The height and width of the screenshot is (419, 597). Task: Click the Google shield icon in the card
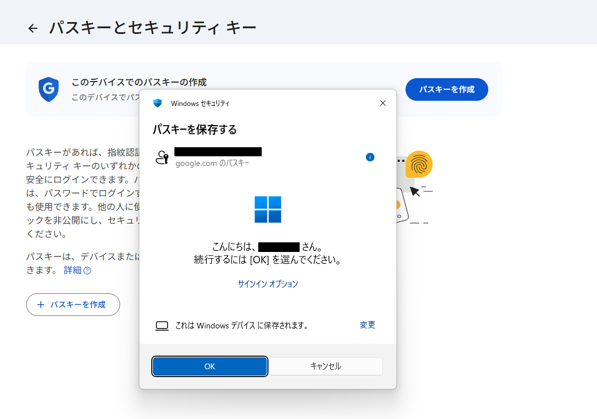pos(49,89)
